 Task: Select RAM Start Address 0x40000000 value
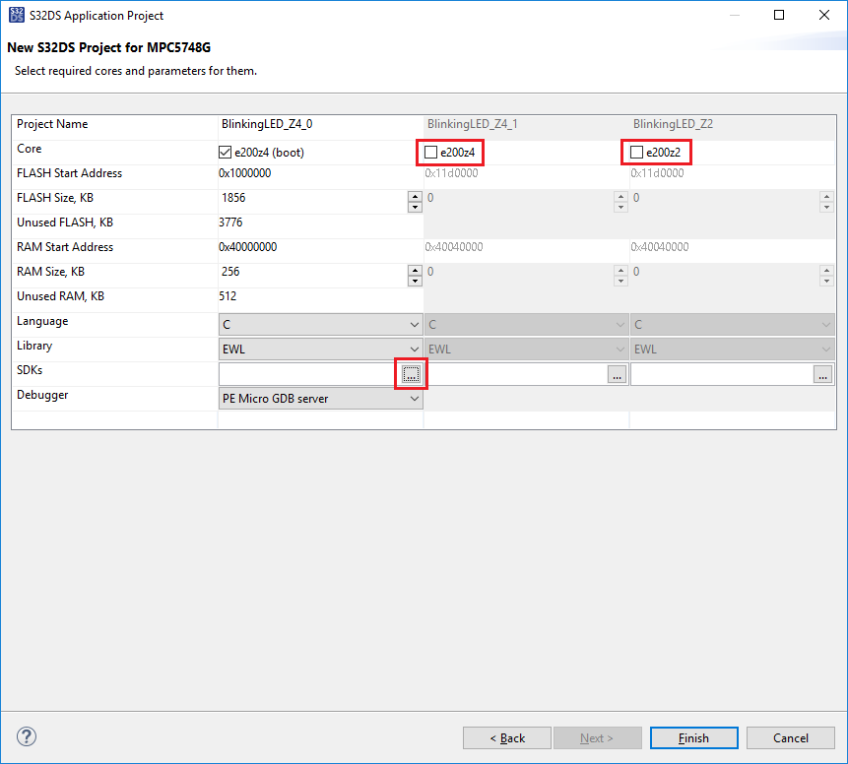pyautogui.click(x=247, y=247)
